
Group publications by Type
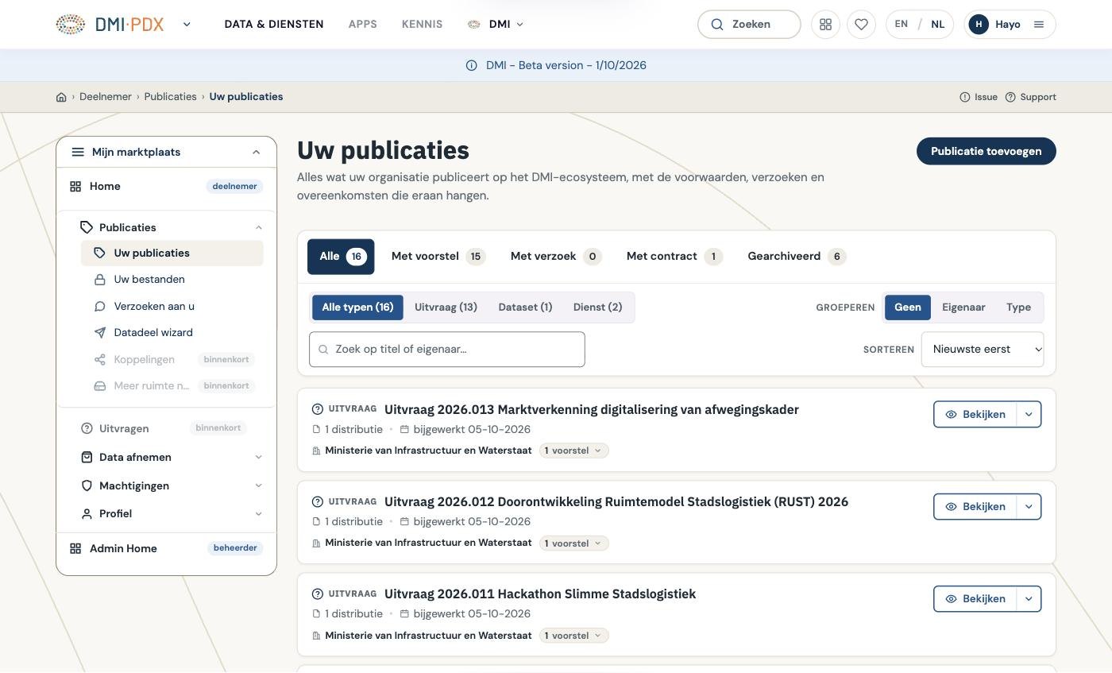coord(1018,307)
